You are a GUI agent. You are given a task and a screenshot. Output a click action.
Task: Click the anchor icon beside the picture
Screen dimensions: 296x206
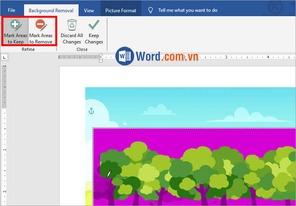click(92, 111)
